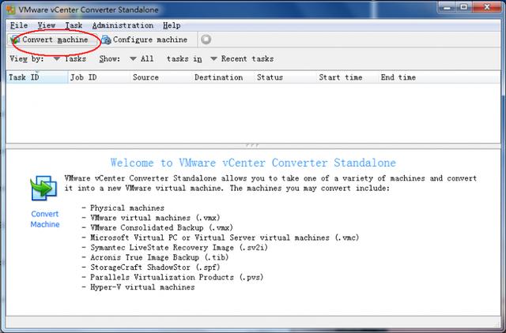Click 'Parallels Virtualization Products (.pvs)' text
The image size is (506, 333).
[x=176, y=277]
